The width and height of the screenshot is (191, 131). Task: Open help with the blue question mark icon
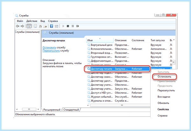point(52,26)
